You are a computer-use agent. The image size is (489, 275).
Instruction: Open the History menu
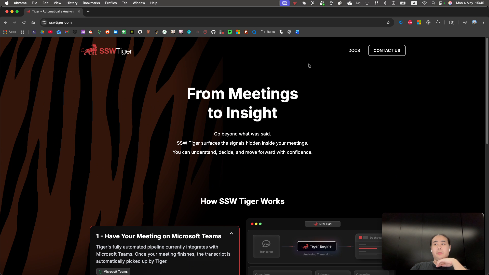tap(72, 3)
